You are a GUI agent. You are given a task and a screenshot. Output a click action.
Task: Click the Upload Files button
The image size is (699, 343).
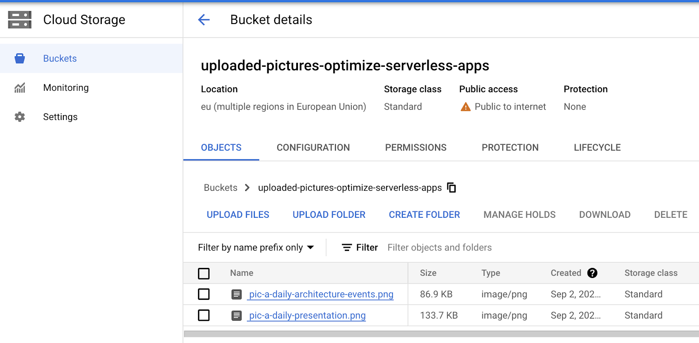(x=238, y=215)
